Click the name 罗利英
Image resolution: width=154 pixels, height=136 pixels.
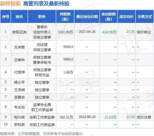[x=20, y=125]
